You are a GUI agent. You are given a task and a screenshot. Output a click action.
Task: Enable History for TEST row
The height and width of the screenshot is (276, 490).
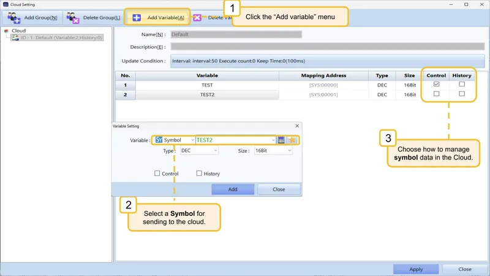click(x=462, y=84)
